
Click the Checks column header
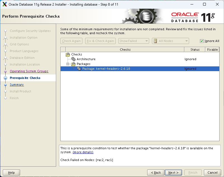pos(125,50)
